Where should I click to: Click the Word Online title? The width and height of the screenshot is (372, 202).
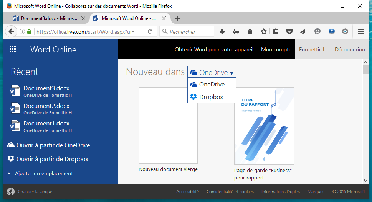(53, 49)
